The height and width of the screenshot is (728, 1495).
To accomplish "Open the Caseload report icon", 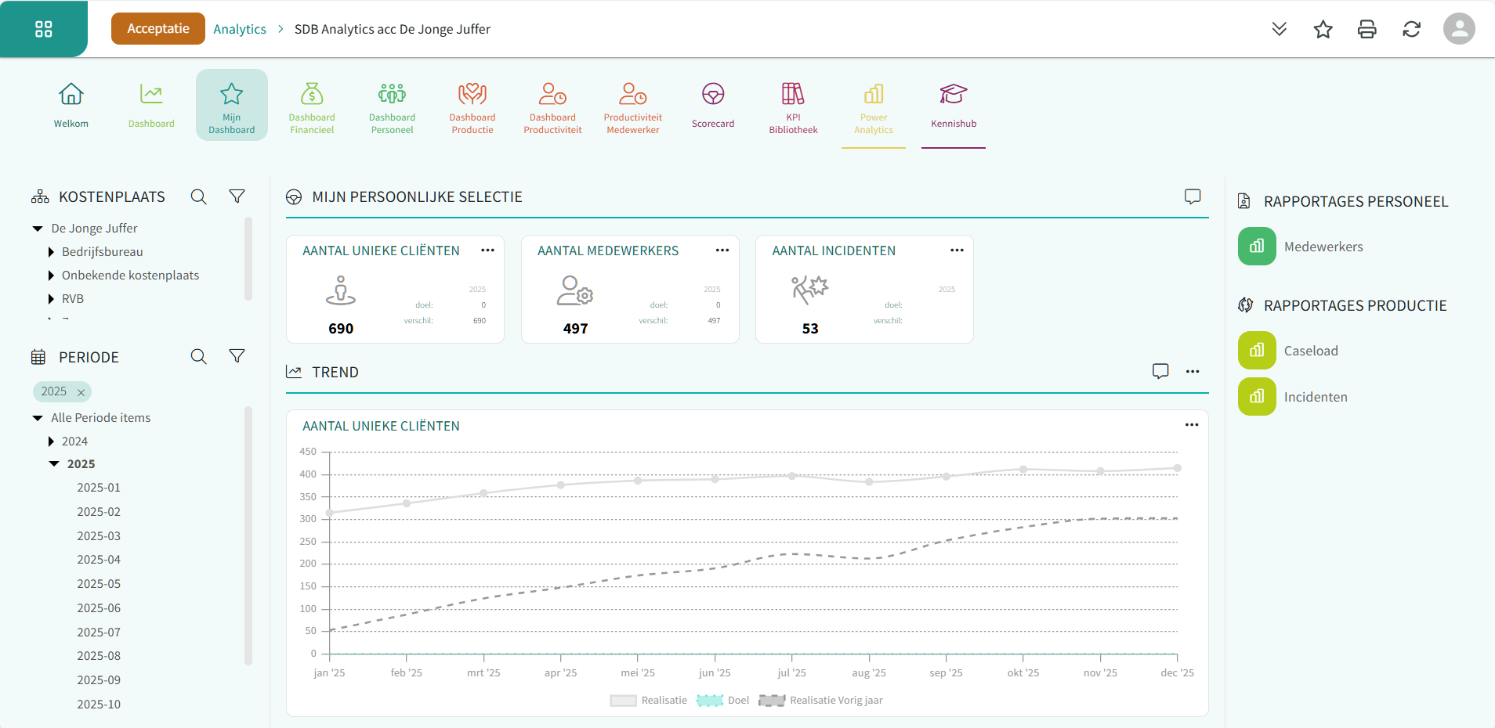I will (1257, 351).
